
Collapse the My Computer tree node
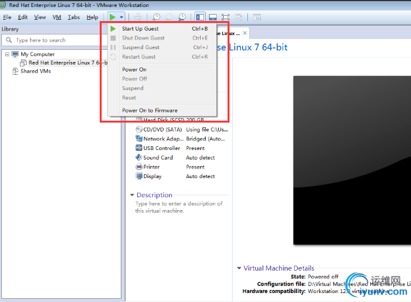point(7,54)
